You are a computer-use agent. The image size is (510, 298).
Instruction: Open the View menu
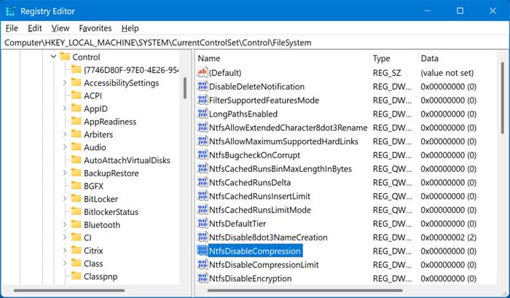[x=60, y=28]
